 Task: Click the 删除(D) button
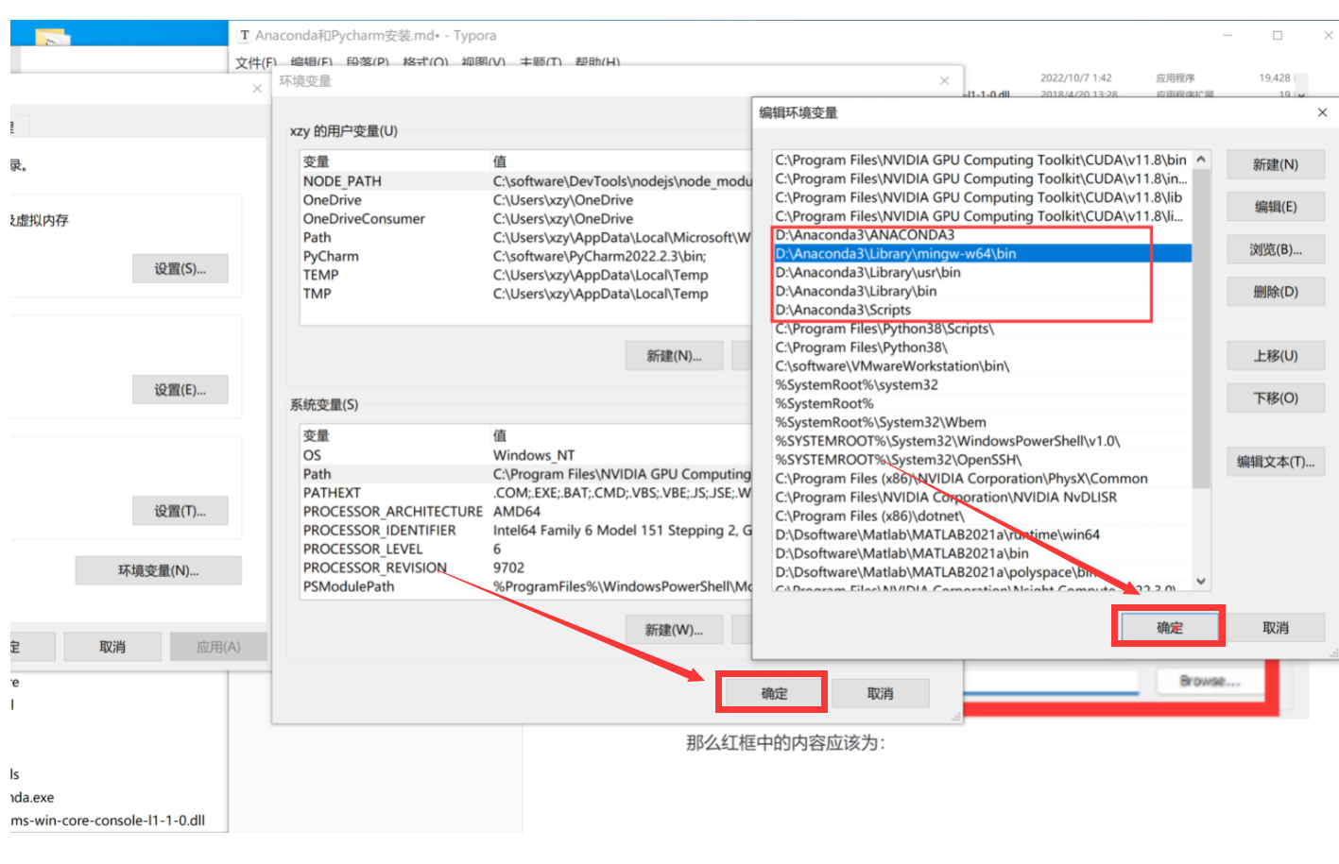pyautogui.click(x=1275, y=292)
